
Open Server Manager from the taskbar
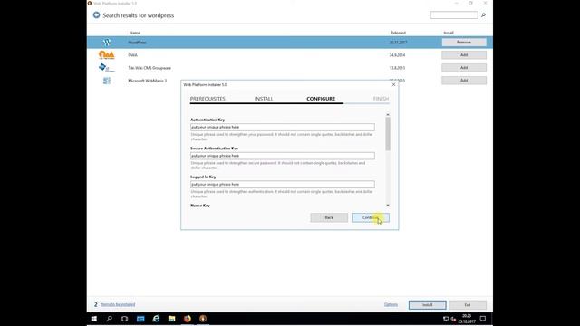coord(140,319)
